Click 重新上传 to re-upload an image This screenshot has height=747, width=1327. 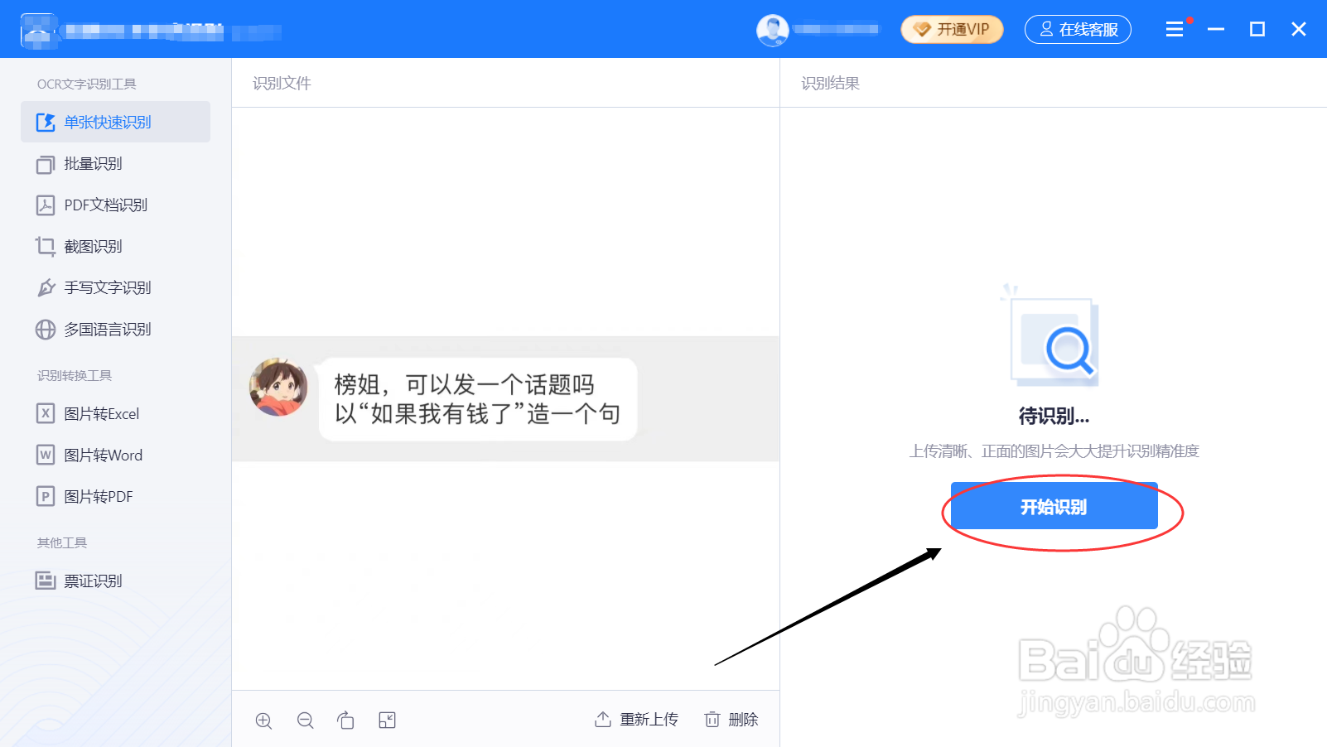(636, 720)
